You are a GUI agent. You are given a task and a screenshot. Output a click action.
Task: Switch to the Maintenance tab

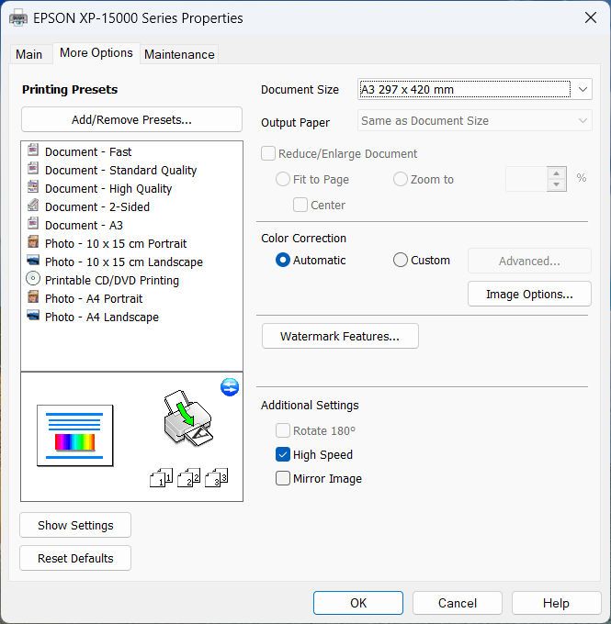[179, 54]
